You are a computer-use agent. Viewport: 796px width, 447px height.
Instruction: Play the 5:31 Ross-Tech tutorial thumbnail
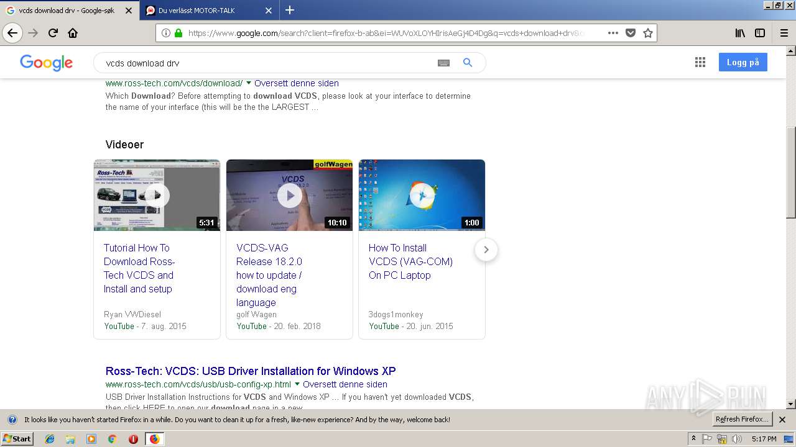157,195
